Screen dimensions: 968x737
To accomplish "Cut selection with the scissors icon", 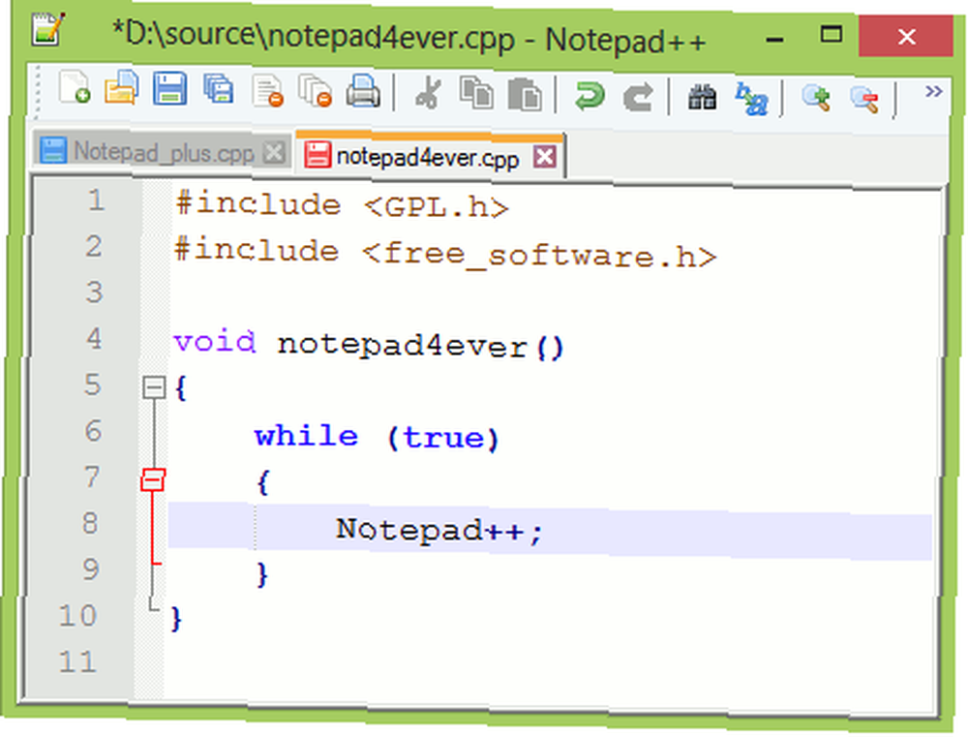I will (428, 94).
